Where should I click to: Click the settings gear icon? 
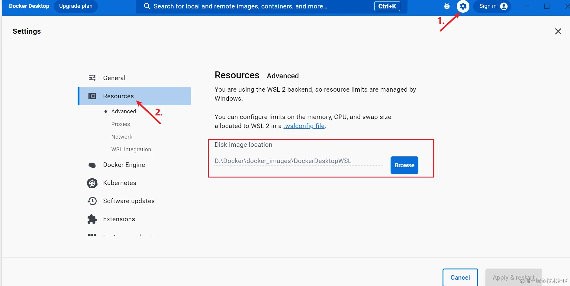(x=463, y=6)
